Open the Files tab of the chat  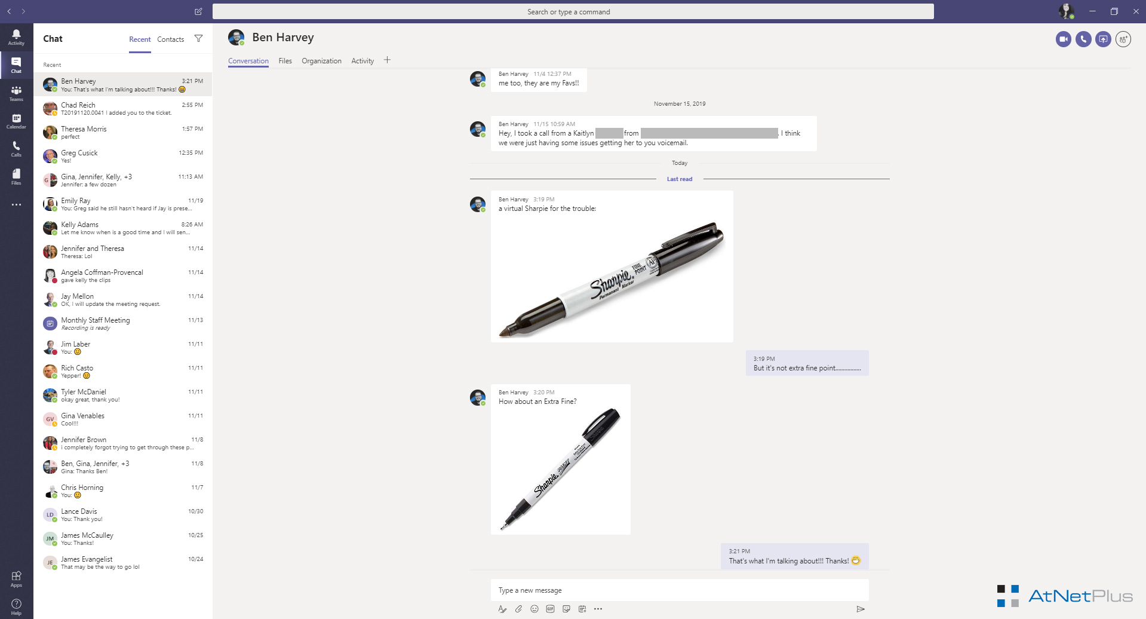285,61
